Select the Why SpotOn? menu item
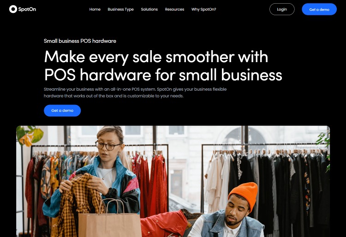Viewport: 346px width, 237px height. point(203,9)
